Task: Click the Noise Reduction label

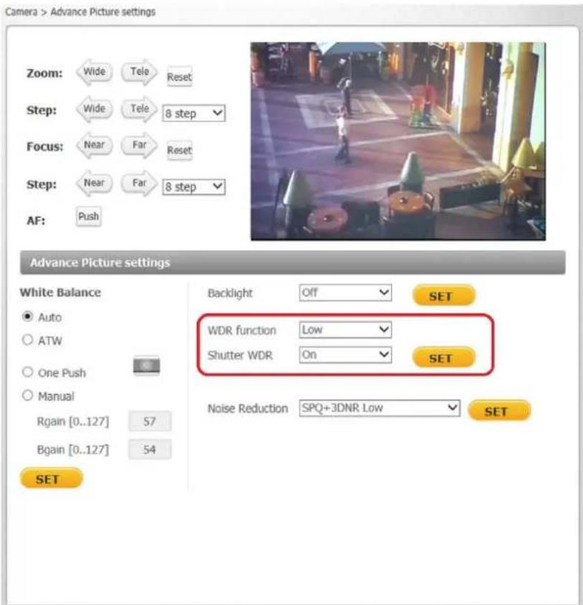Action: click(x=248, y=408)
